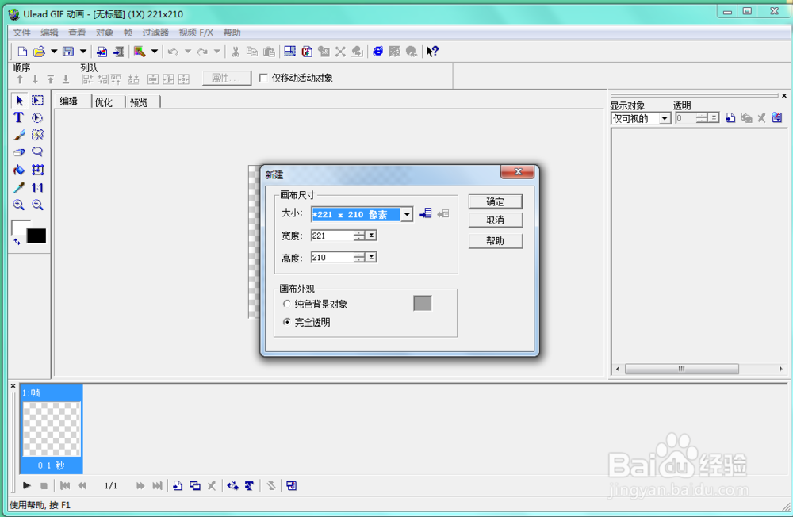The width and height of the screenshot is (793, 517).
Task: Select the 纯色背景对象 radio button
Action: click(x=287, y=304)
